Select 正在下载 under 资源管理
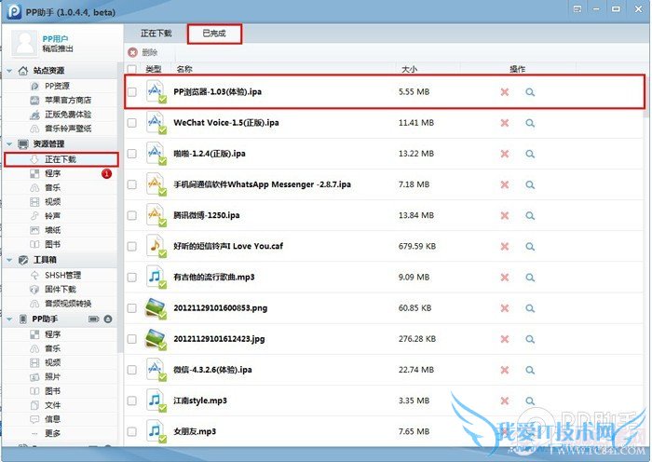The image size is (652, 462). pos(61,159)
